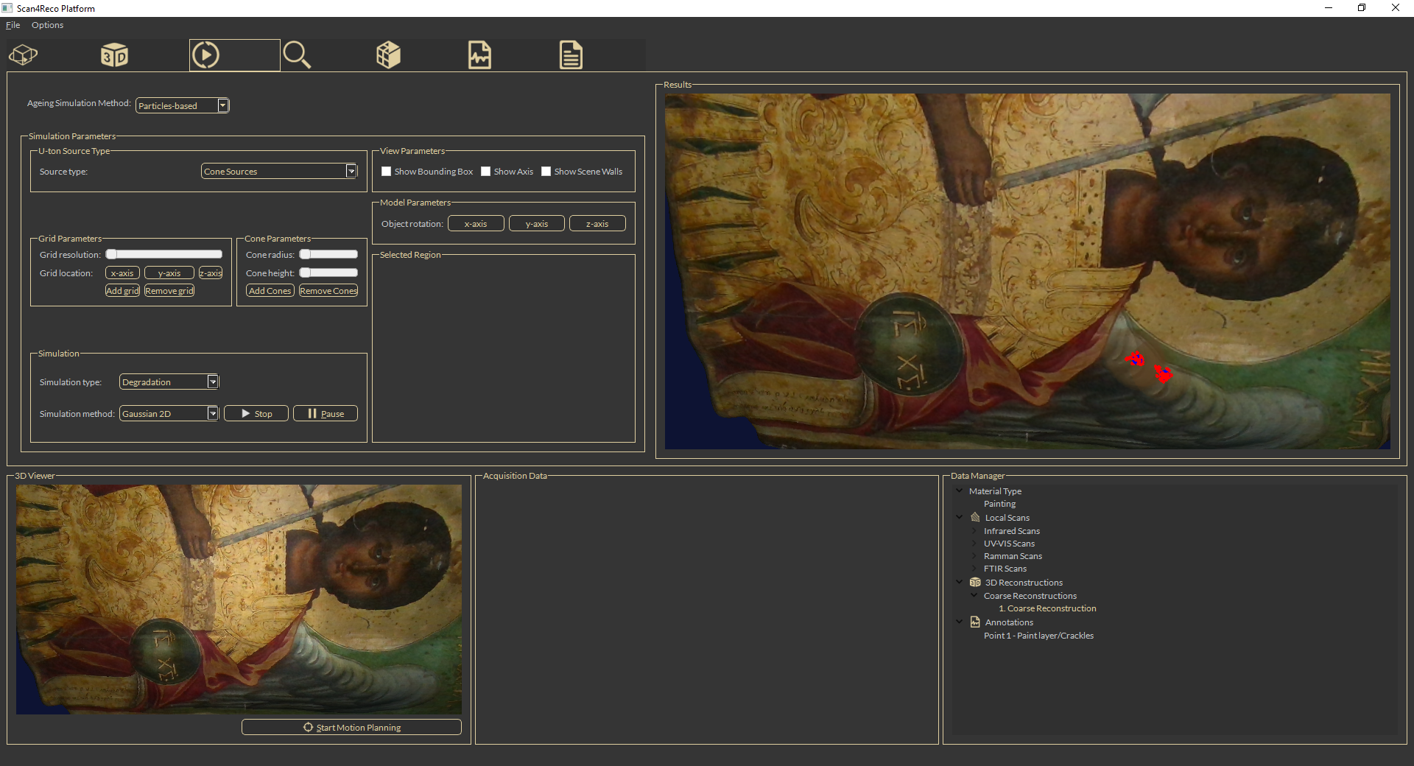Screen dimensions: 1414x766
Task: Close the Scan4Reco Platform window
Action: tap(1396, 8)
